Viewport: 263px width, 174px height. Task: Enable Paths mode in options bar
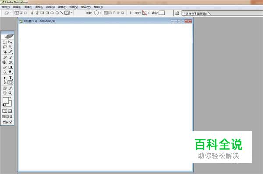point(21,13)
